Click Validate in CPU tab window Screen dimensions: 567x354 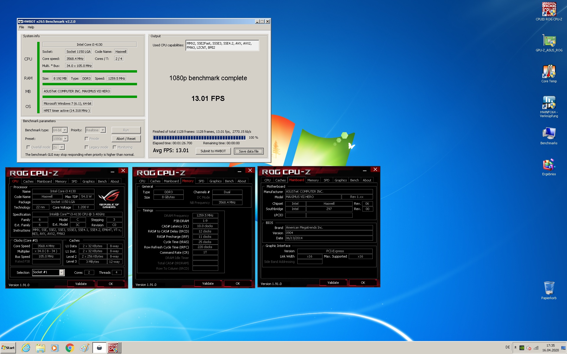[x=81, y=284]
